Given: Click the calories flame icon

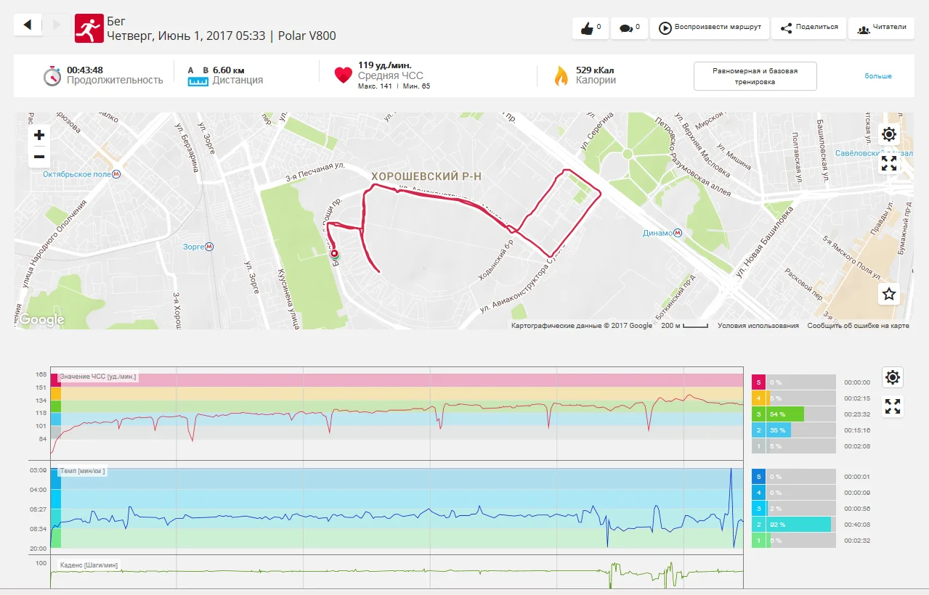Looking at the screenshot, I should (561, 75).
